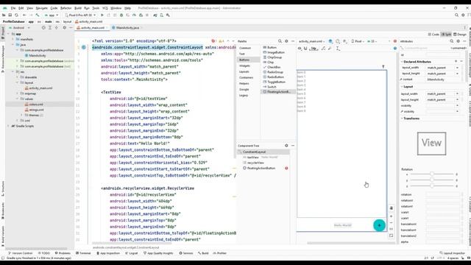The width and height of the screenshot is (471, 265).
Task: Open the Layout Inspector tool window
Action: [452, 253]
